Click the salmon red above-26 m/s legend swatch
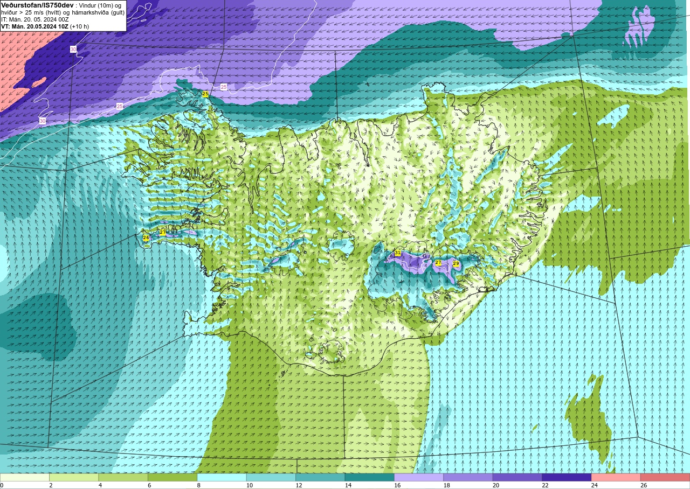The image size is (690, 489). click(x=665, y=477)
